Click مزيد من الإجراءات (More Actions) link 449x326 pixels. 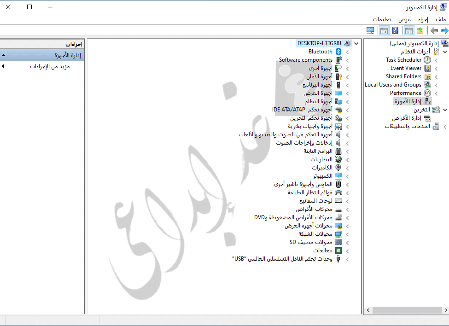[50, 66]
